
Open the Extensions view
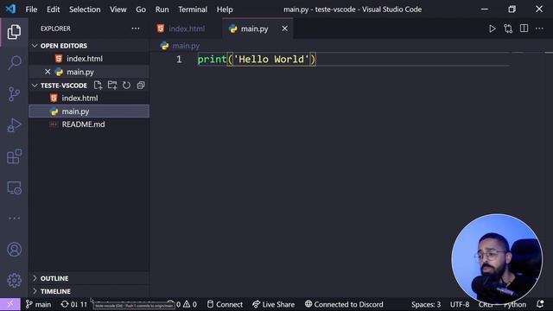(14, 156)
